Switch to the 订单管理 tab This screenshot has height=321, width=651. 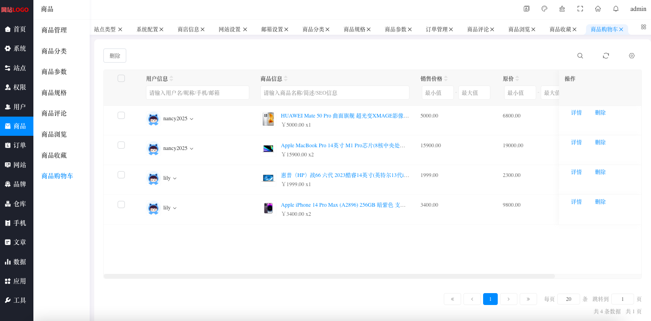[437, 29]
